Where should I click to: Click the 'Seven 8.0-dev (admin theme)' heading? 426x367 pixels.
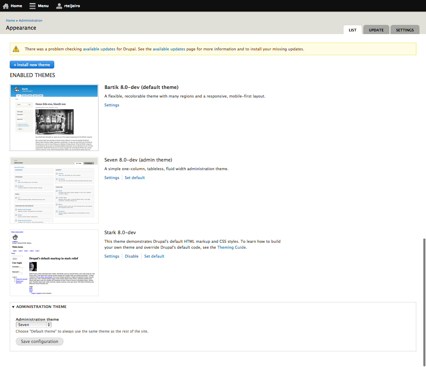point(138,160)
